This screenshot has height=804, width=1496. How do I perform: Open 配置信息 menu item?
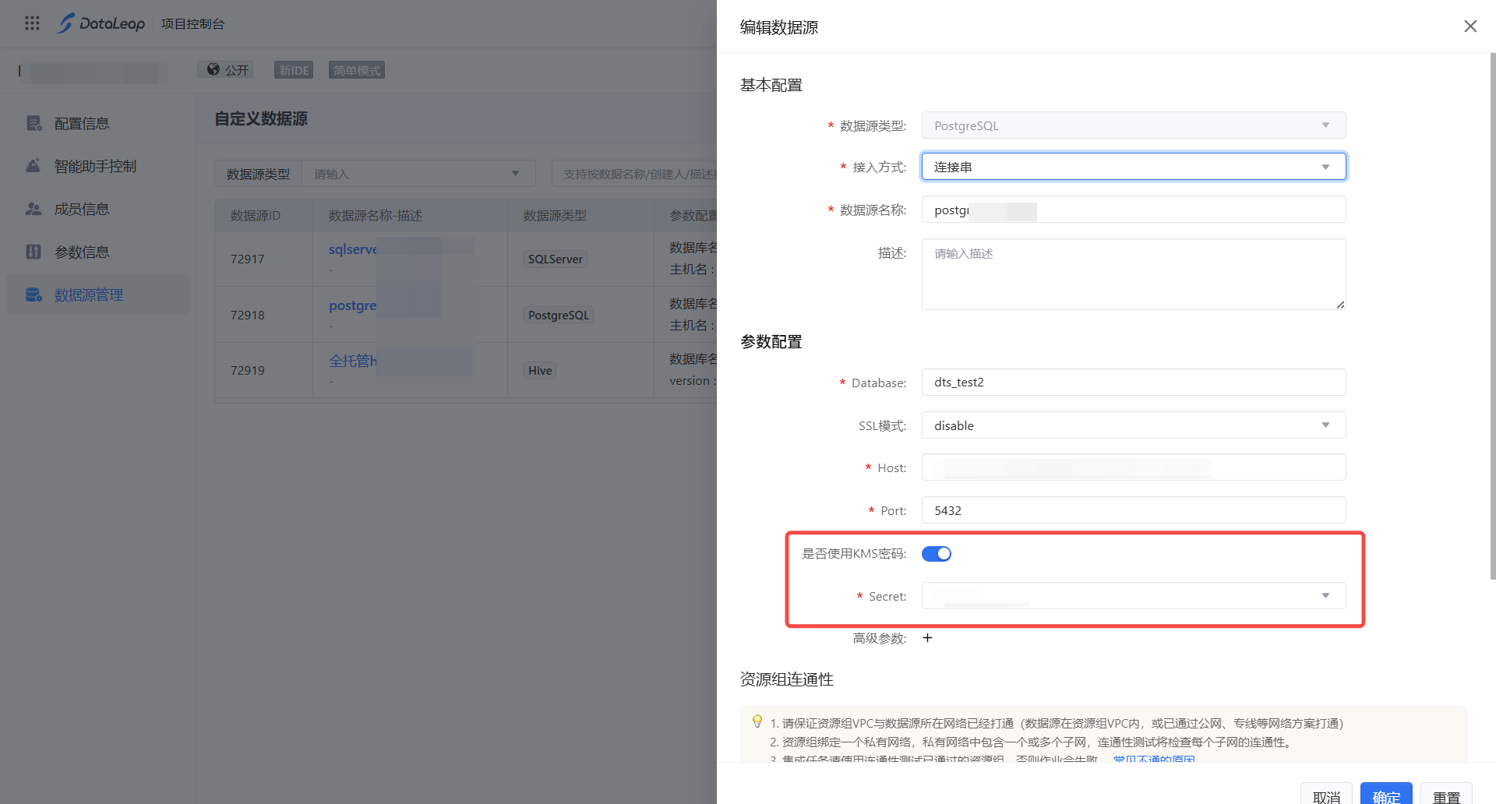[x=97, y=123]
